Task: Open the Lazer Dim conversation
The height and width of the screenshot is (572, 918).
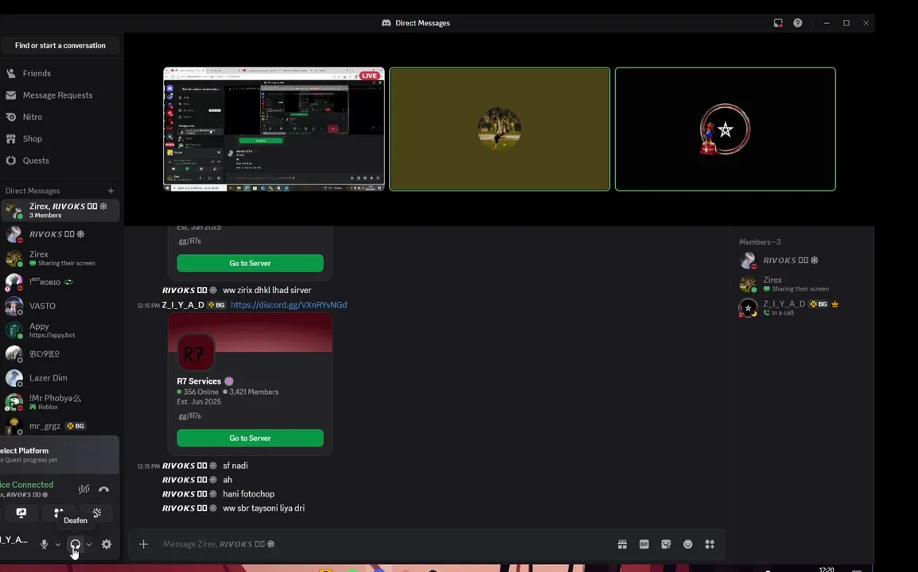Action: coord(60,378)
